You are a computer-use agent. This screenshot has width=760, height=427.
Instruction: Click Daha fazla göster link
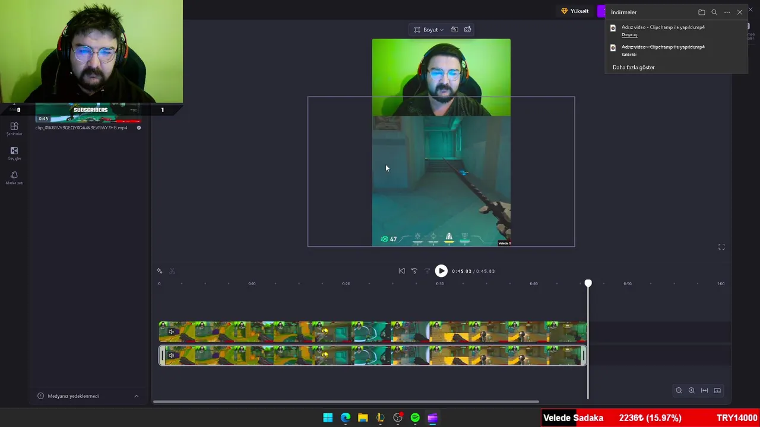[x=634, y=67]
